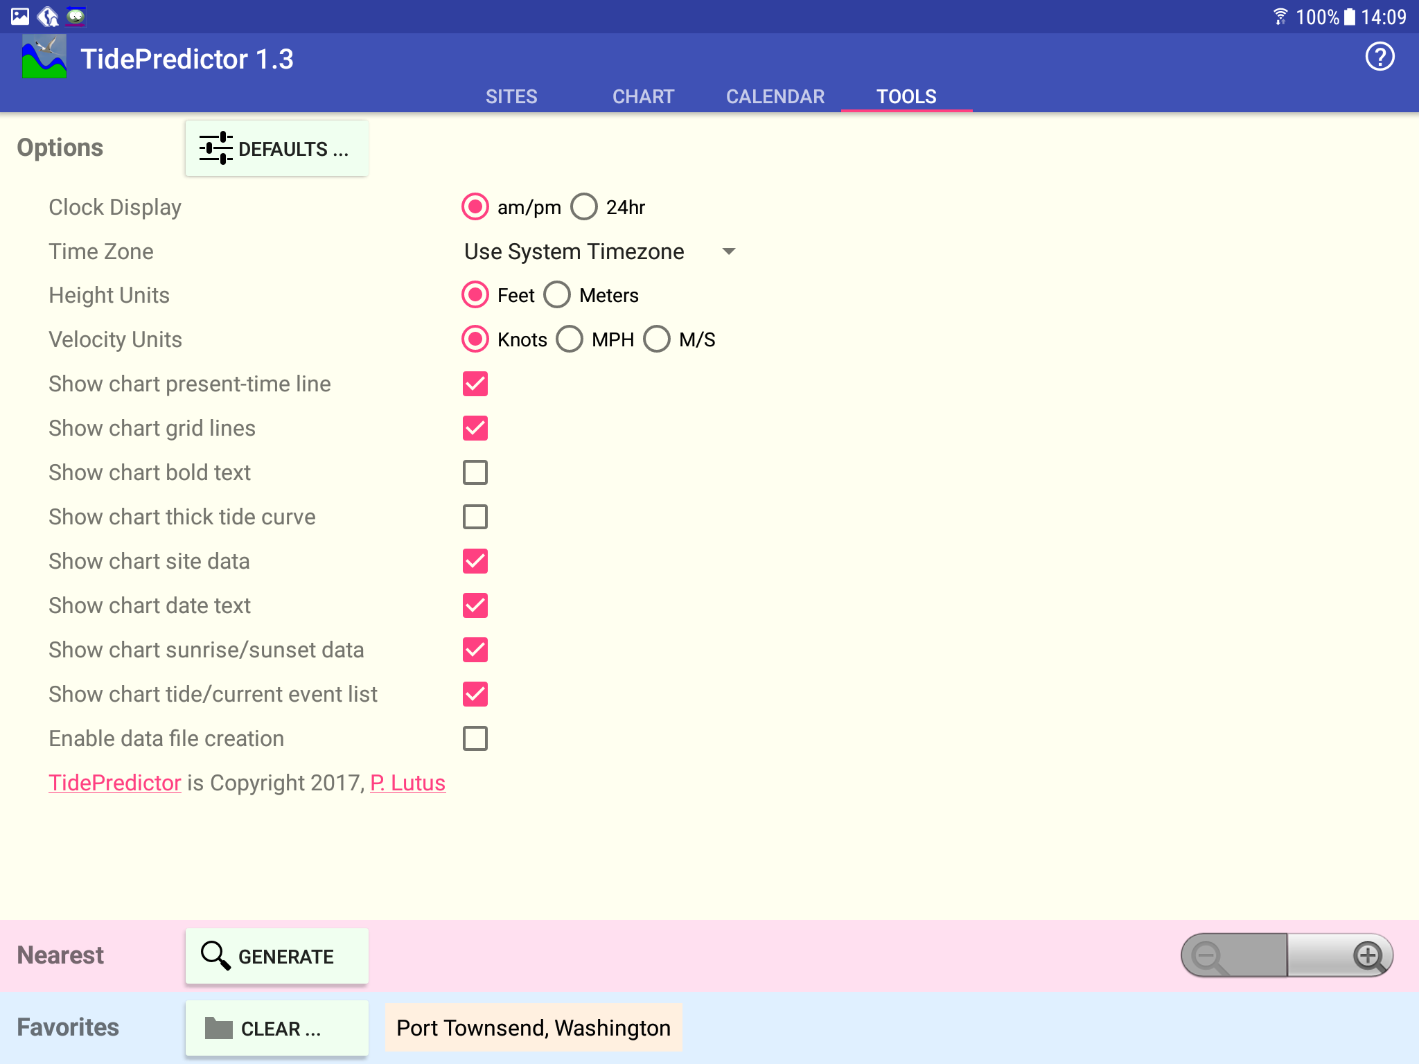Image resolution: width=1419 pixels, height=1064 pixels.
Task: Open Use System Timezone selector
Action: (574, 251)
